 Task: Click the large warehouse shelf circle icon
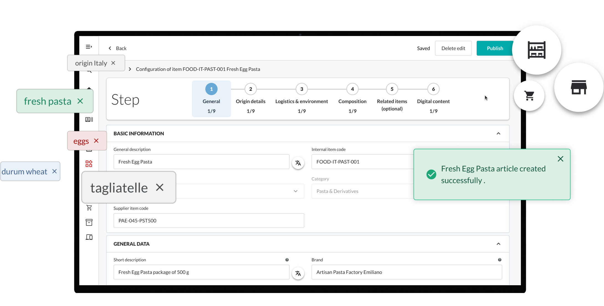[536, 50]
